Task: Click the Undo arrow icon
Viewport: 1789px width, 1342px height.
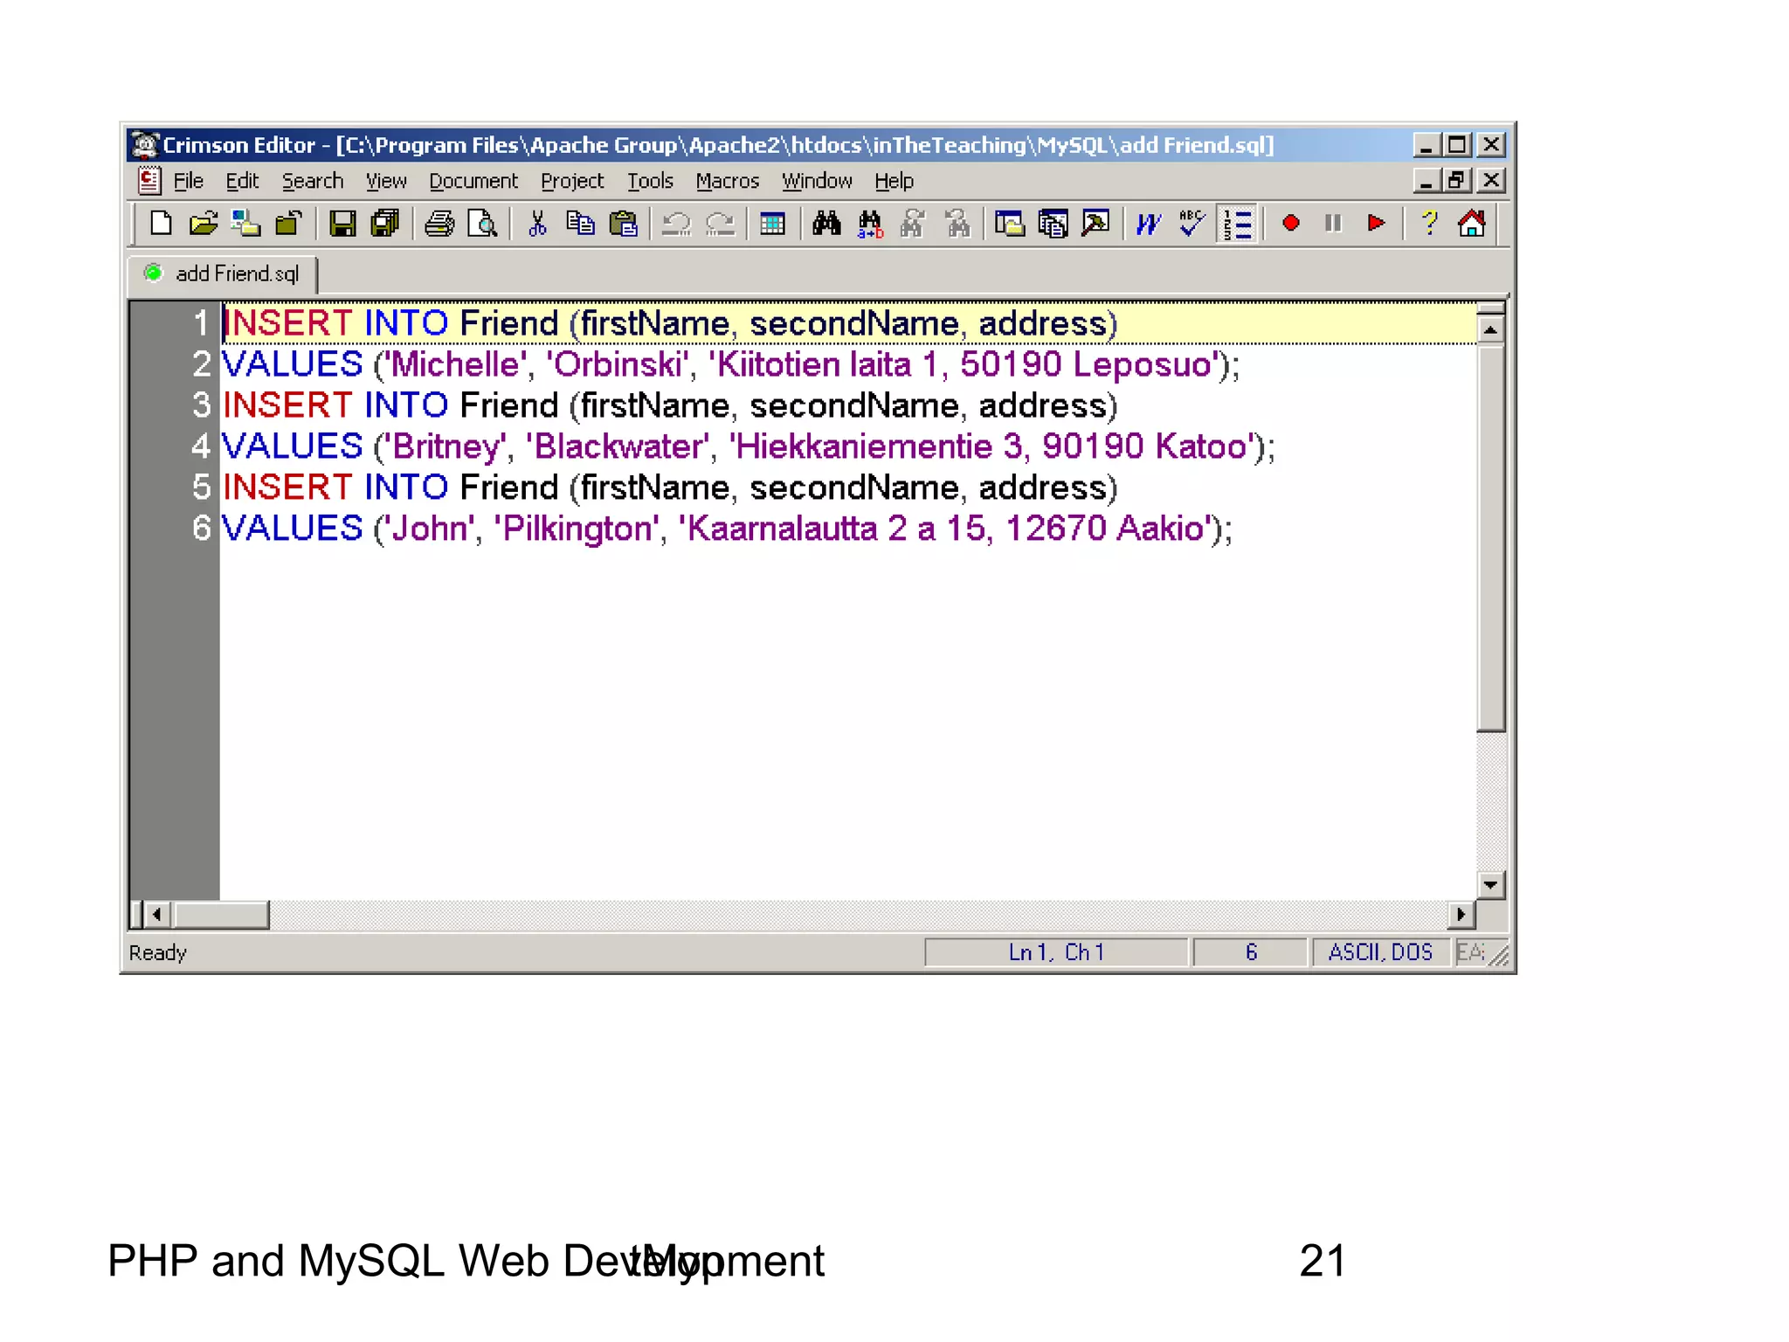Action: pos(676,224)
